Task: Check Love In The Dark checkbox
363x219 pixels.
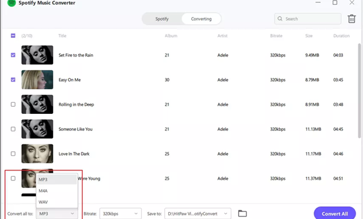Action: click(x=13, y=154)
